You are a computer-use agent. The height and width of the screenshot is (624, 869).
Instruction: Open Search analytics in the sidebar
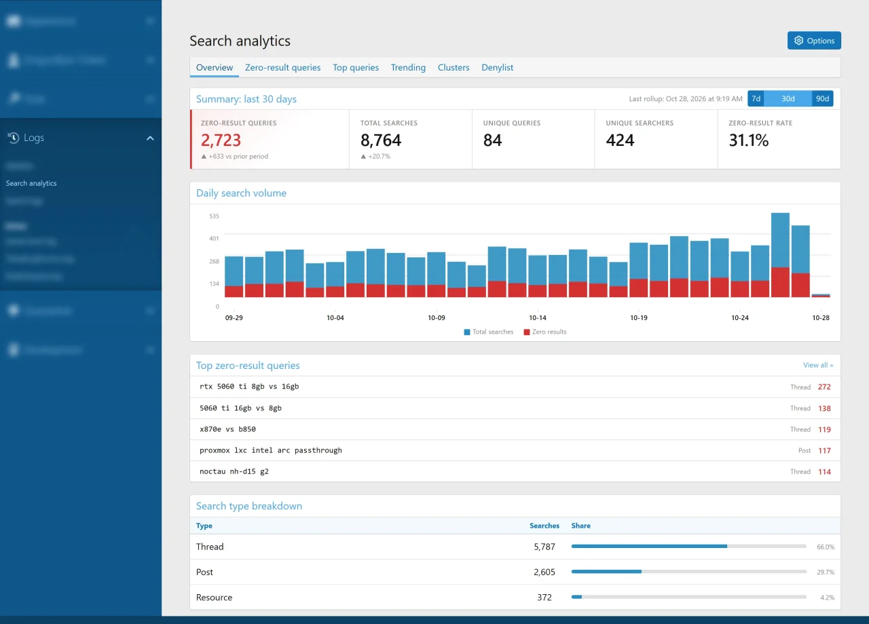pyautogui.click(x=31, y=183)
